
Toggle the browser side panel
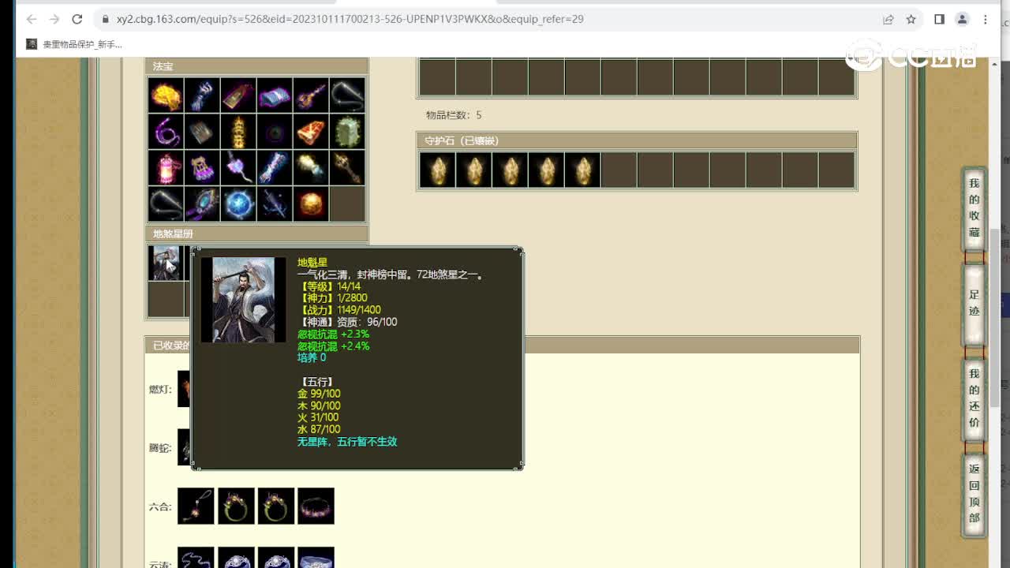coord(939,19)
